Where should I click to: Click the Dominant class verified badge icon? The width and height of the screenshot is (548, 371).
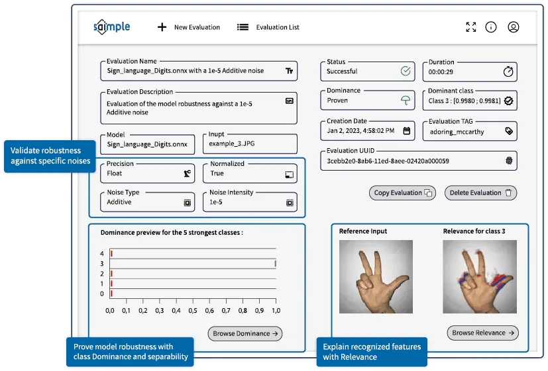508,101
